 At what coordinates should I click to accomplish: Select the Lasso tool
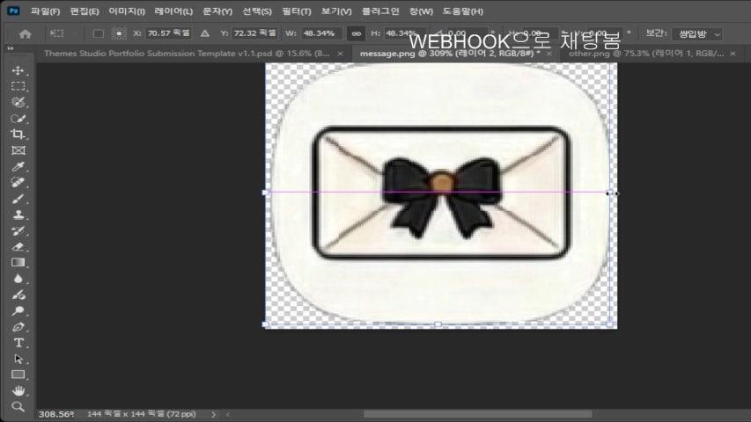pyautogui.click(x=18, y=102)
